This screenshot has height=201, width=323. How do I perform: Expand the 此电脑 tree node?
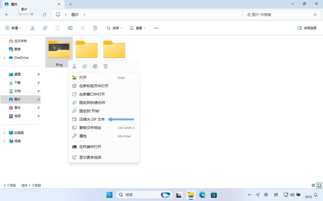4,133
